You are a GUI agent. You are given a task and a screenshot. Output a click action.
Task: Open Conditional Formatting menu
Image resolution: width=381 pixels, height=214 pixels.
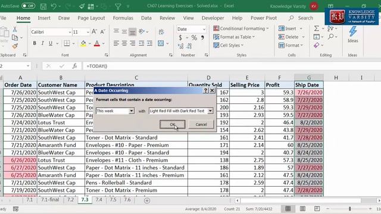tap(241, 29)
